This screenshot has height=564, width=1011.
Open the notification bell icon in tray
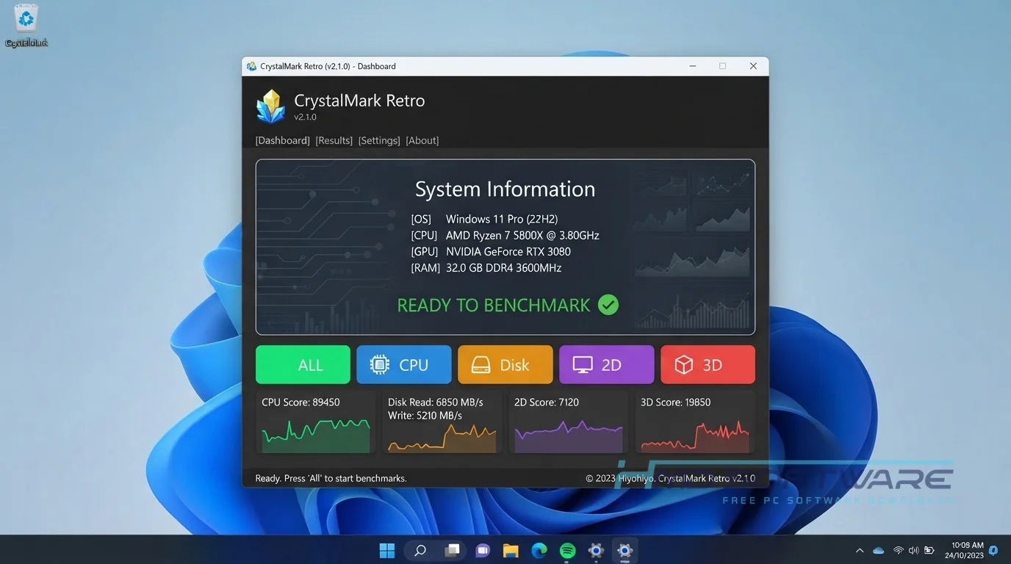(x=993, y=550)
